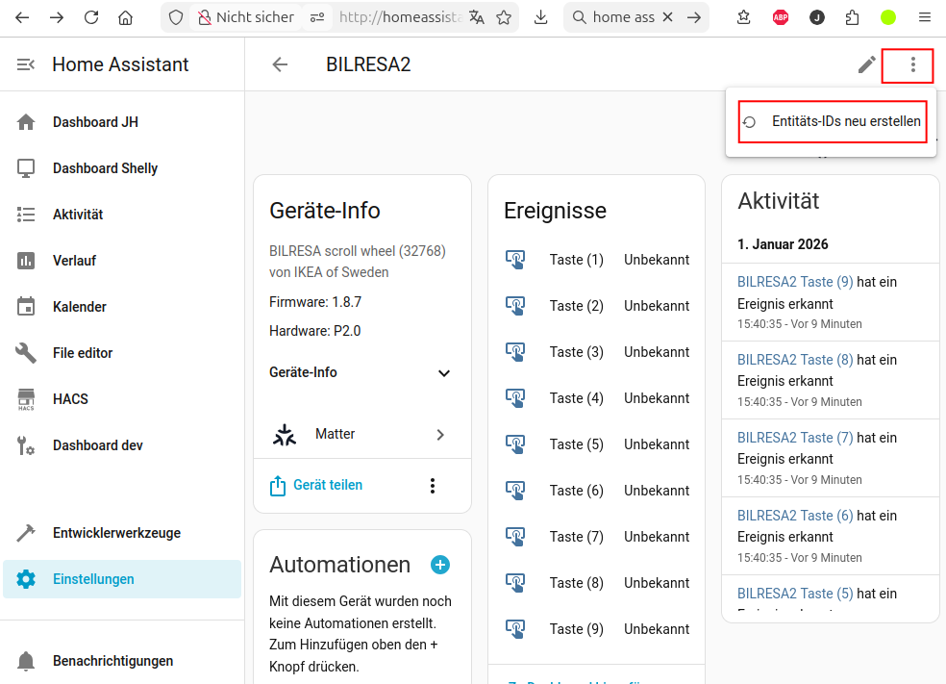Bookmark this page with the star icon

click(504, 17)
